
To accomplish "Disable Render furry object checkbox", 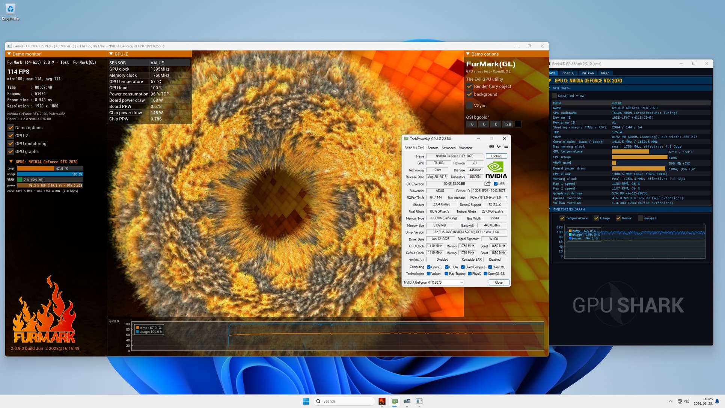I will coord(469,86).
